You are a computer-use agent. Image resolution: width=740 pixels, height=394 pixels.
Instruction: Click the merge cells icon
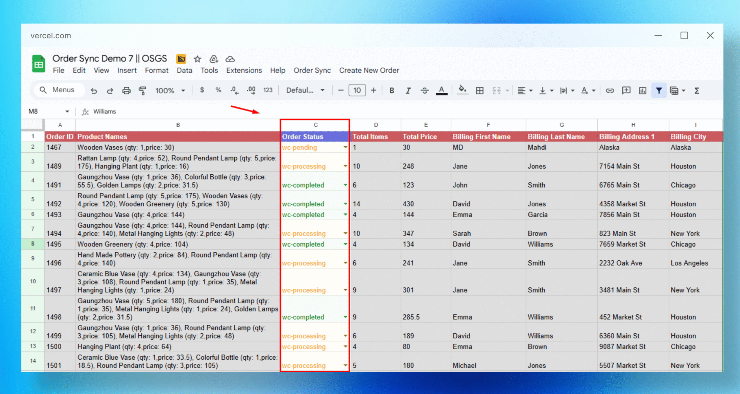(496, 91)
